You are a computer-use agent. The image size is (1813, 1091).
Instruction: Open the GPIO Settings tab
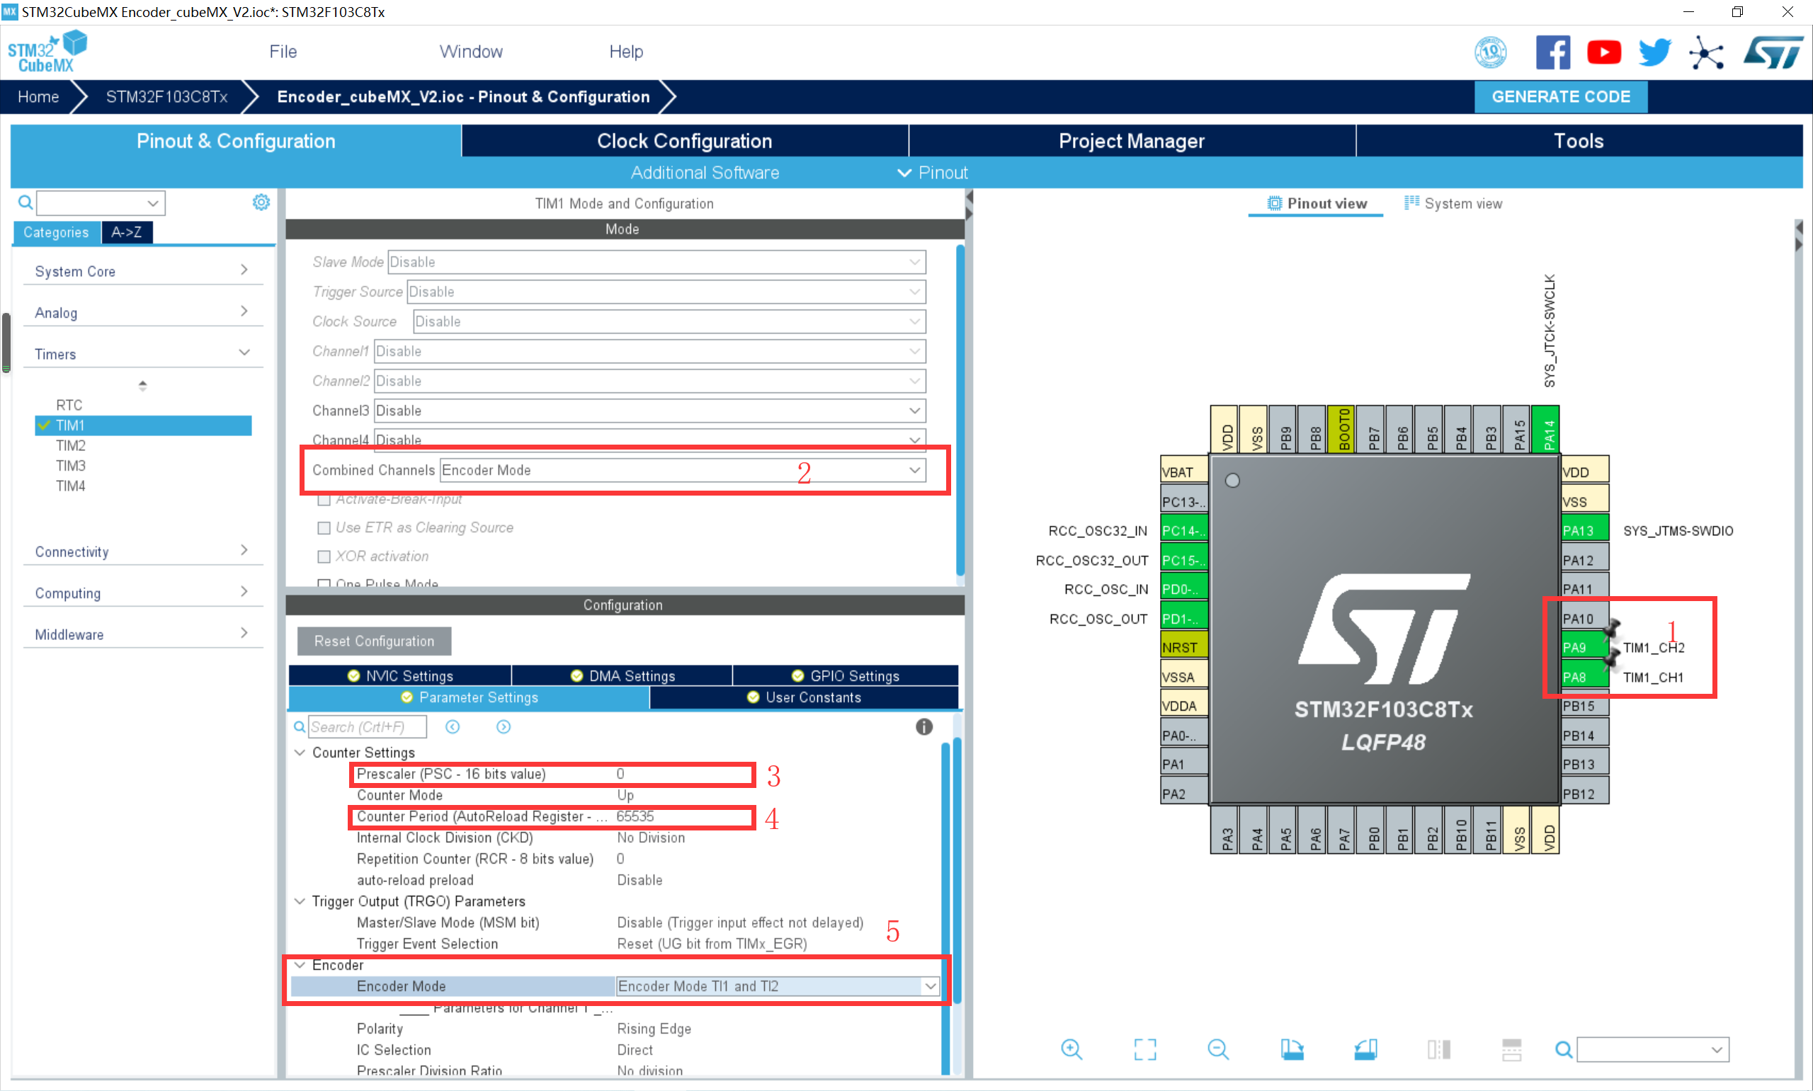pos(846,675)
